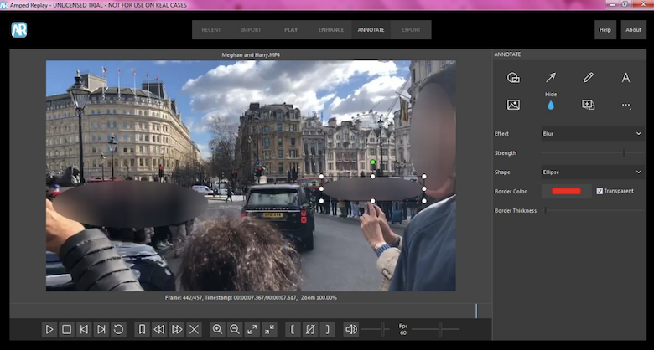Choose the freehand pencil tool
654x350 pixels.
point(588,78)
